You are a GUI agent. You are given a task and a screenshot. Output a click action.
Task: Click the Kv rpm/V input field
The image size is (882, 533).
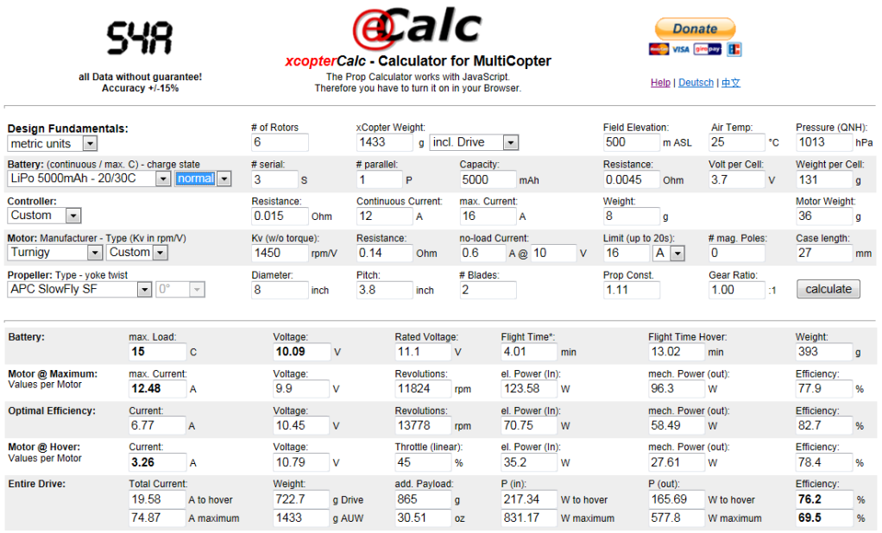pos(280,254)
